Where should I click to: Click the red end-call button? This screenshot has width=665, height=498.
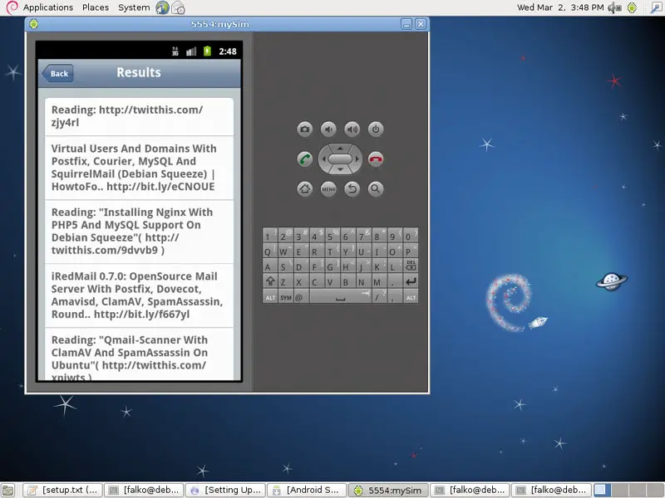376,159
